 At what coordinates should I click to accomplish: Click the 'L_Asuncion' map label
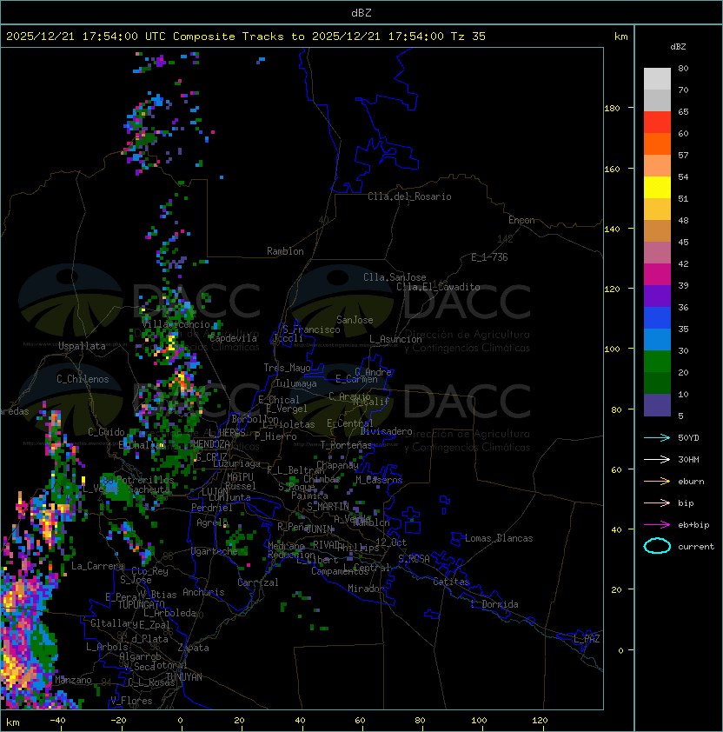(395, 339)
